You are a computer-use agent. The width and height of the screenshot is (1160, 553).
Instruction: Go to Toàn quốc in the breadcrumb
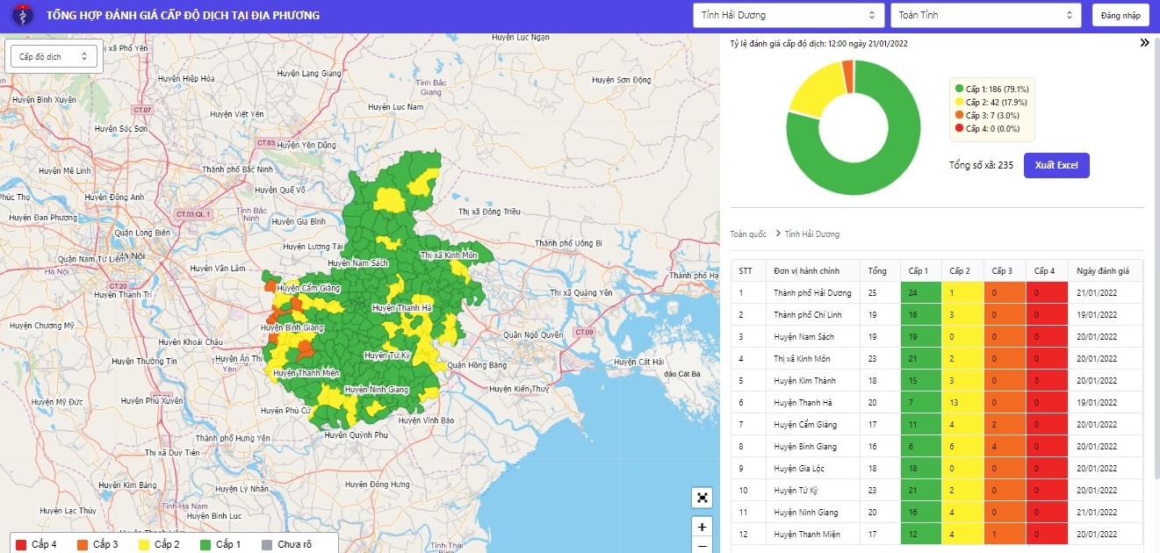748,234
